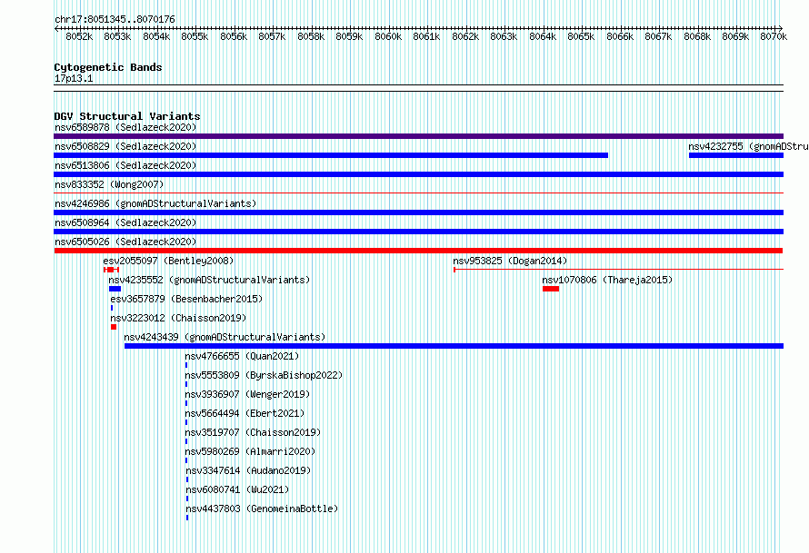Viewport: 809px width, 553px height.
Task: Click the 8052k ruler tick label
Action: point(79,36)
